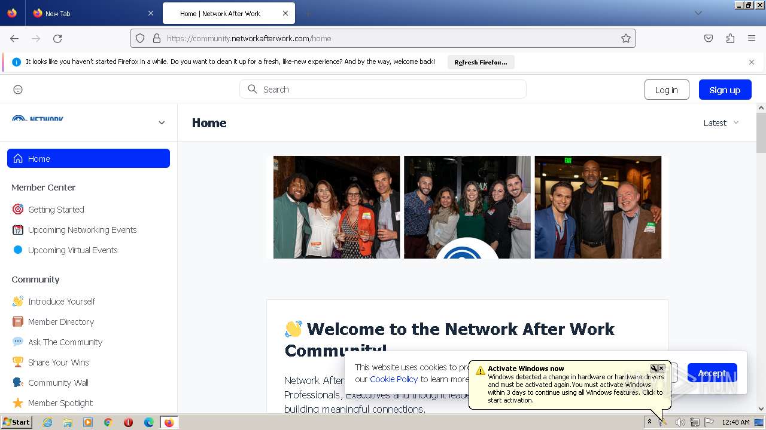Click the globe icon beside search
Image resolution: width=766 pixels, height=430 pixels.
click(x=18, y=90)
